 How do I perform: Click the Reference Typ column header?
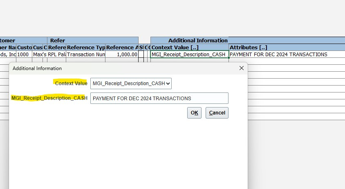86,47
